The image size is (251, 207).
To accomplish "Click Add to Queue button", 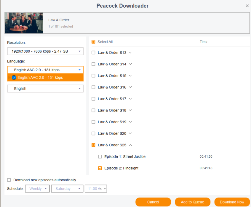I will coord(193,202).
